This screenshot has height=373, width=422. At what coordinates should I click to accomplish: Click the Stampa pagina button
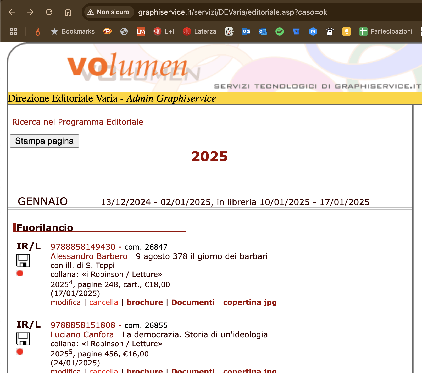(x=45, y=141)
